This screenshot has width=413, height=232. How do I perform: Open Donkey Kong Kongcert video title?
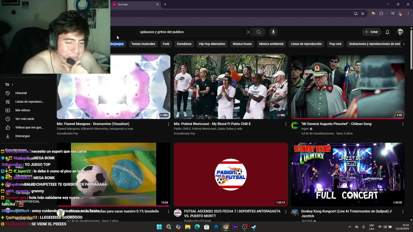click(347, 214)
